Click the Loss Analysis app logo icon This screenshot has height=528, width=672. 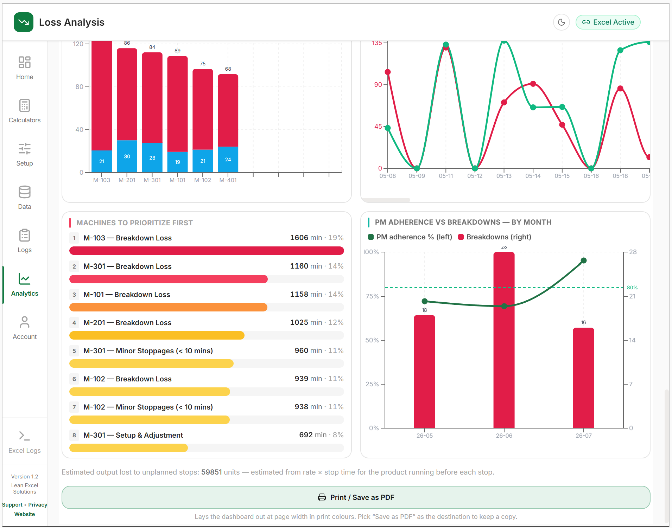pyautogui.click(x=24, y=22)
